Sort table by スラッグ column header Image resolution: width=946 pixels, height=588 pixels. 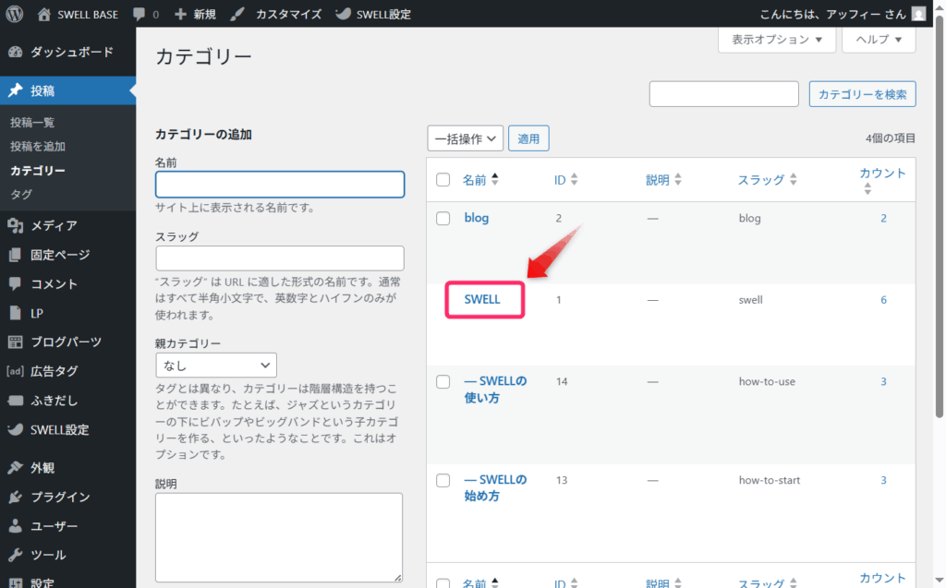[768, 180]
